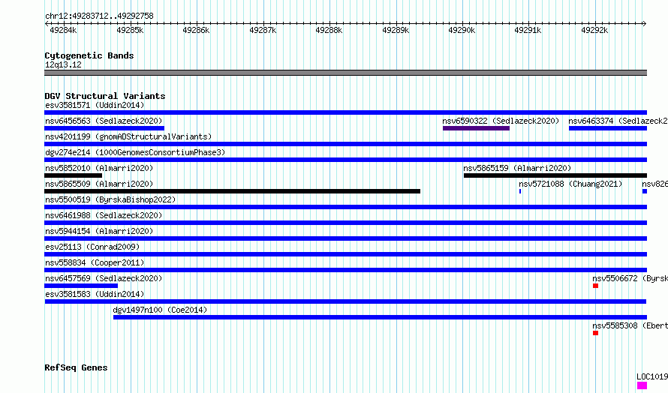Open the nsv6590322 (Sedlazeck2020) label
The image size is (668, 393).
point(501,121)
